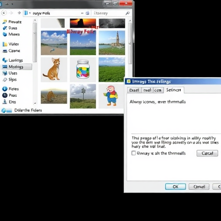Select the orange cat thumbnail

click(54, 69)
